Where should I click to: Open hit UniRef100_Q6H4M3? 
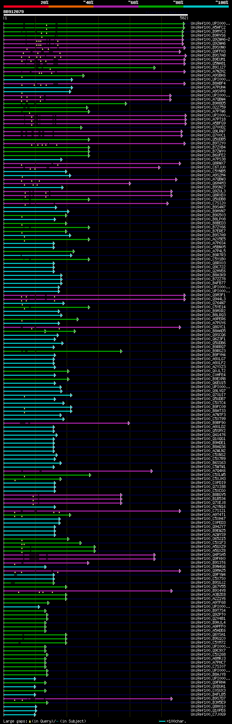click(208, 183)
